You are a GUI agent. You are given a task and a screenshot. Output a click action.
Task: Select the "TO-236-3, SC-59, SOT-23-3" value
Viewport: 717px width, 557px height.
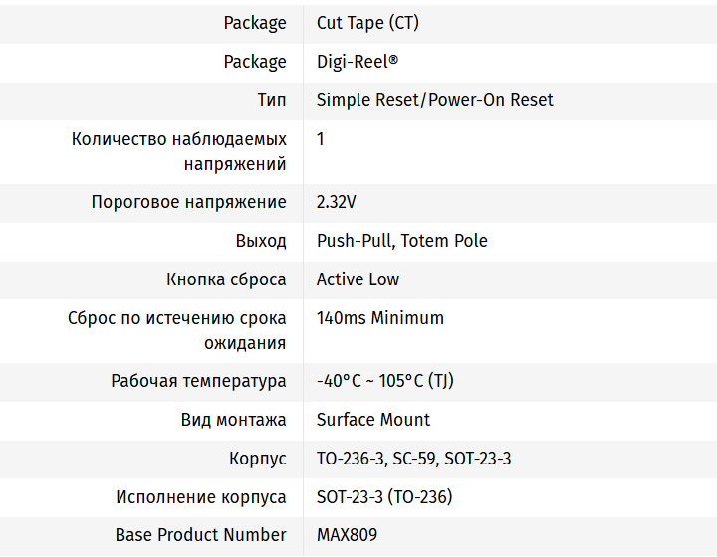point(413,459)
